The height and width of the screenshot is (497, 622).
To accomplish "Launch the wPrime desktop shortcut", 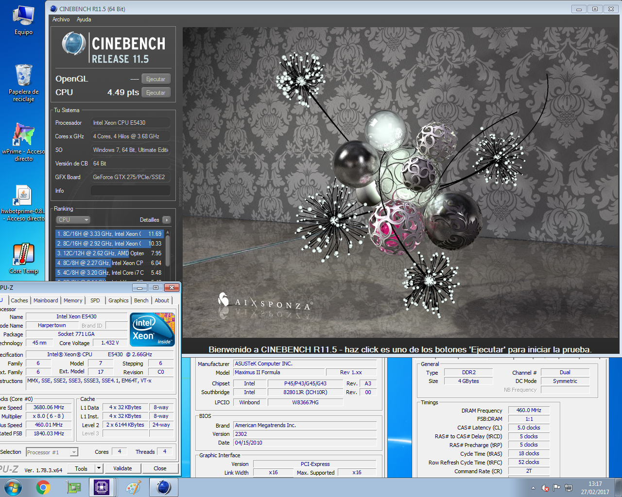I will coord(23,142).
